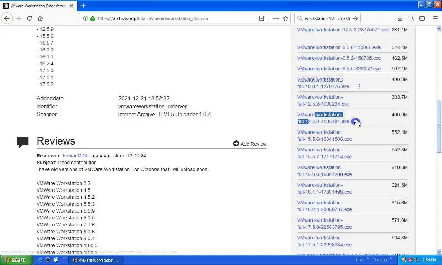Click the first system tray icon

(404, 260)
